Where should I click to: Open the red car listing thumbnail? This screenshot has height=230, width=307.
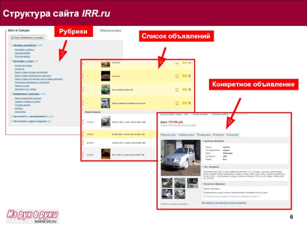[106, 76]
